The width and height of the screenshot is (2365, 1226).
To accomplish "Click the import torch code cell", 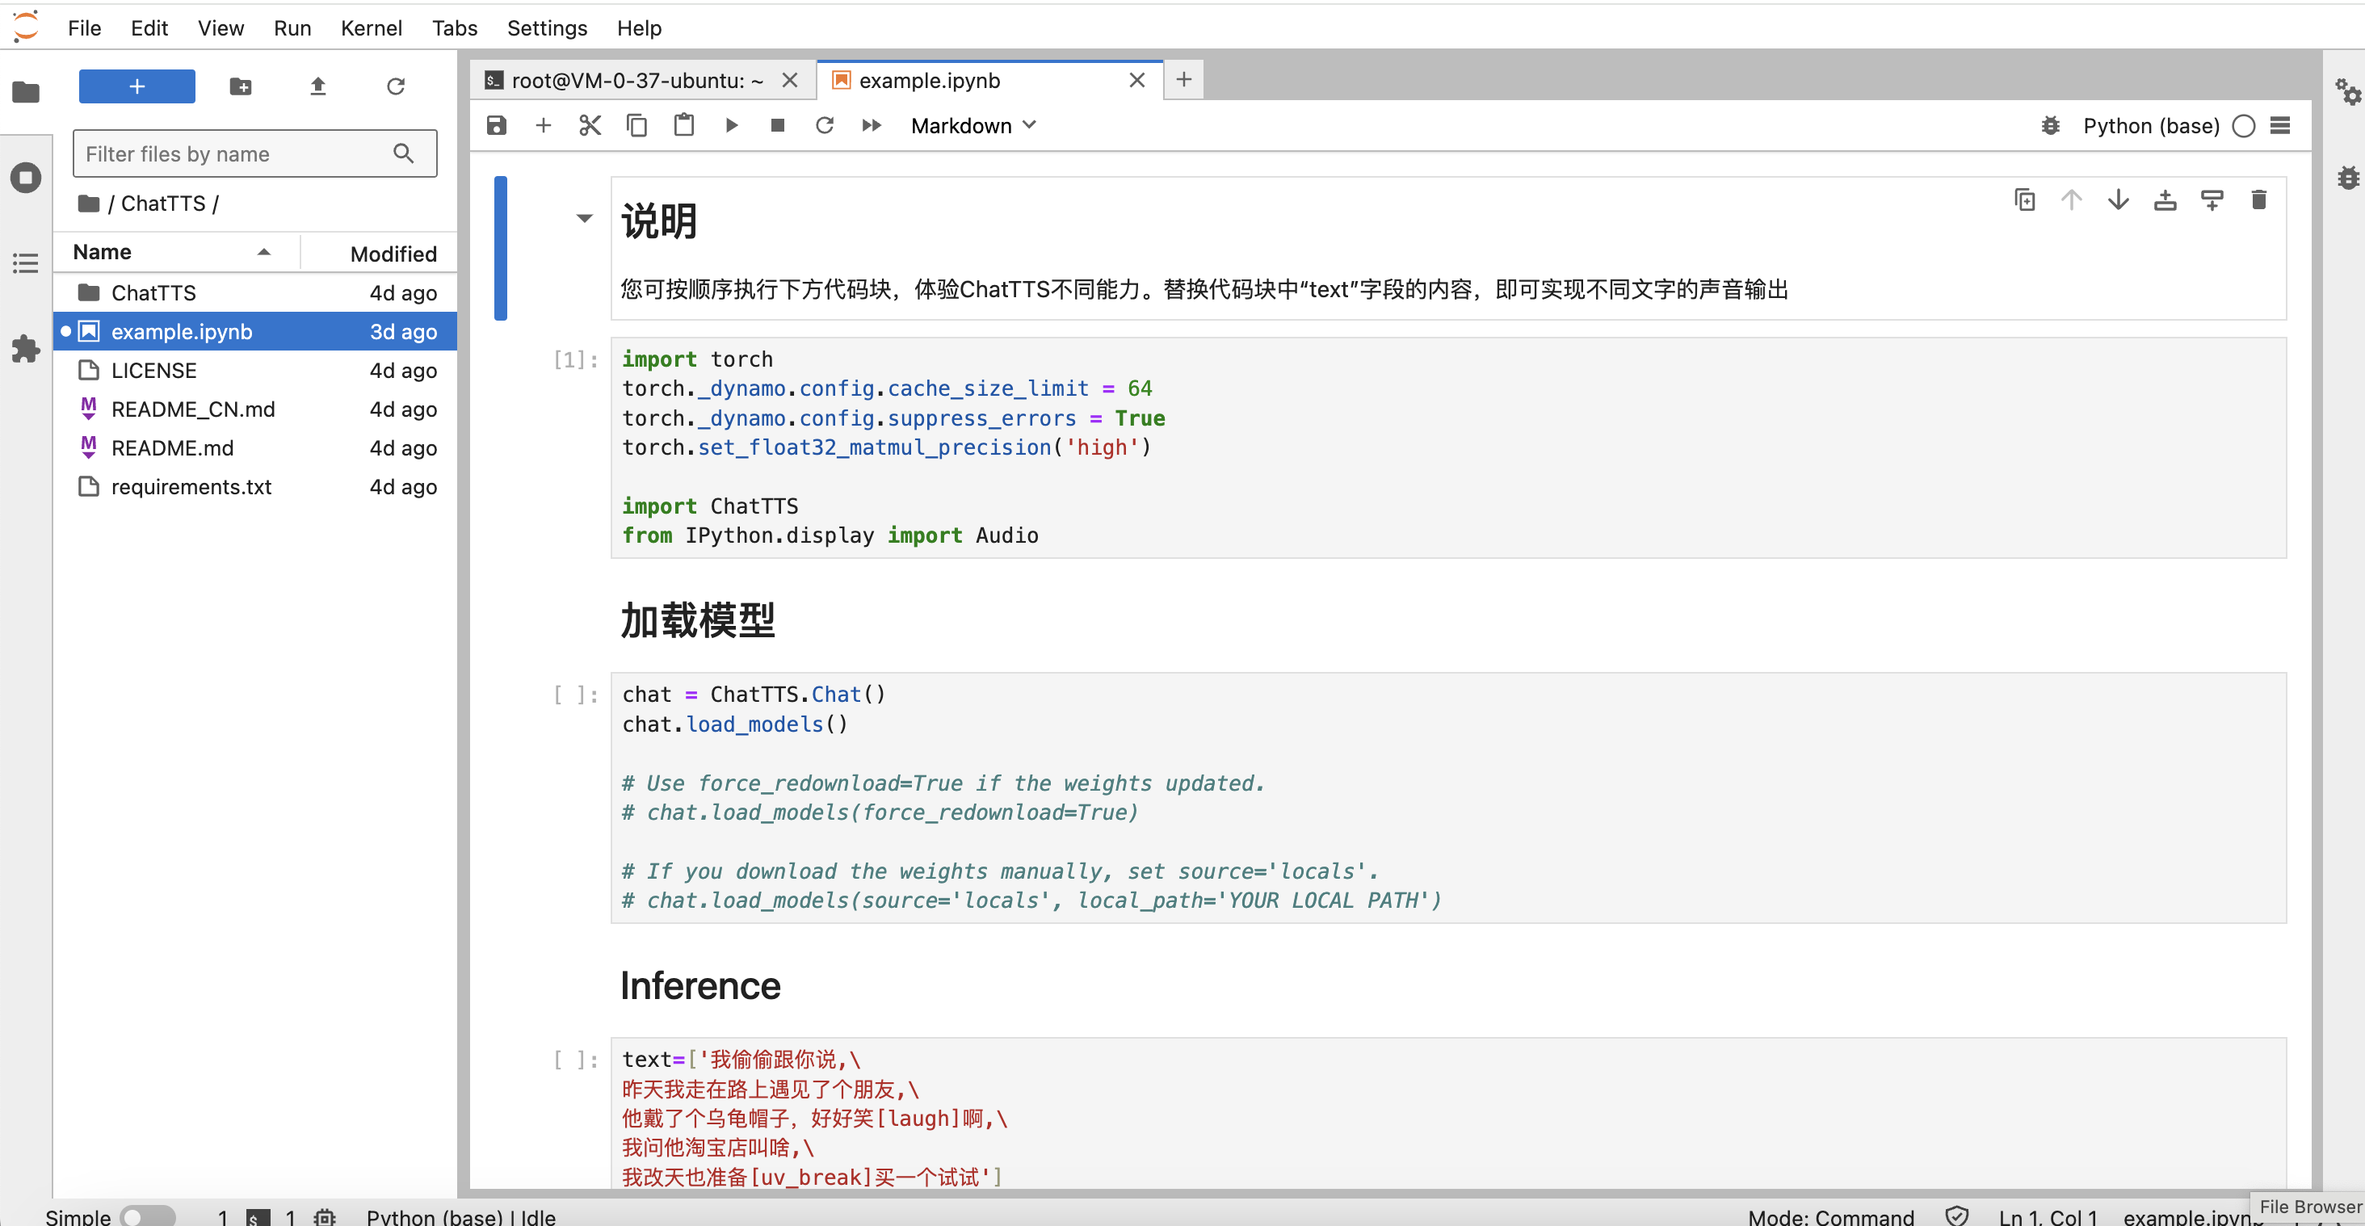I will (1447, 447).
